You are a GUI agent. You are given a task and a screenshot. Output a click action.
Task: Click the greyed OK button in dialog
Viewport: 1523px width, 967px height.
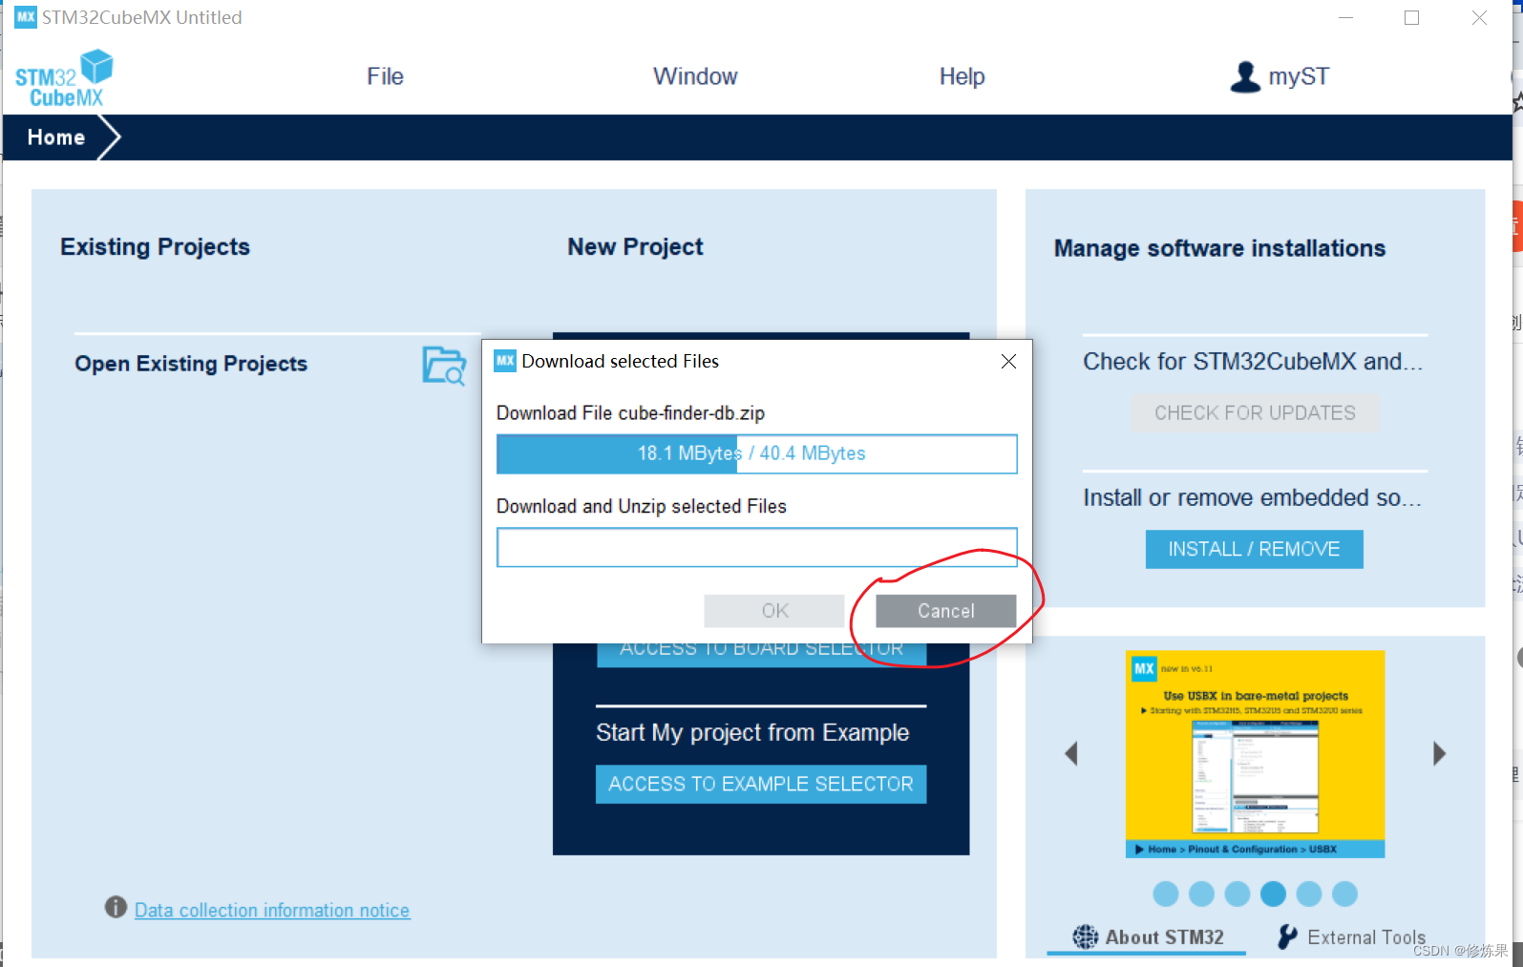pos(774,611)
